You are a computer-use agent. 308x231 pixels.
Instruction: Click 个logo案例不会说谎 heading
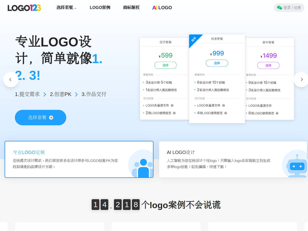(181, 205)
